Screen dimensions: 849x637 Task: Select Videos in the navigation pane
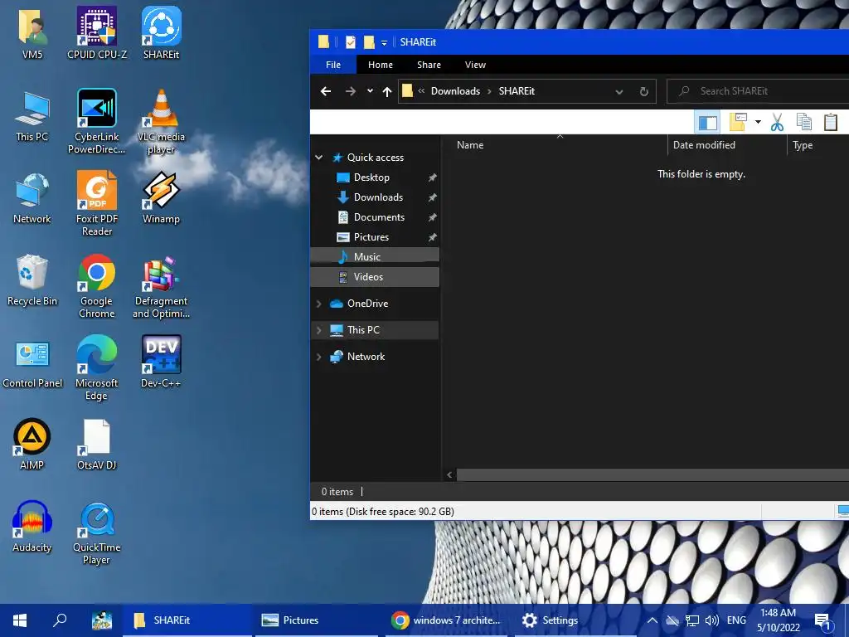coord(374,277)
